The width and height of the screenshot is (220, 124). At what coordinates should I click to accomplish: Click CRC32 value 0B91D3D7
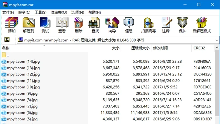203,119
